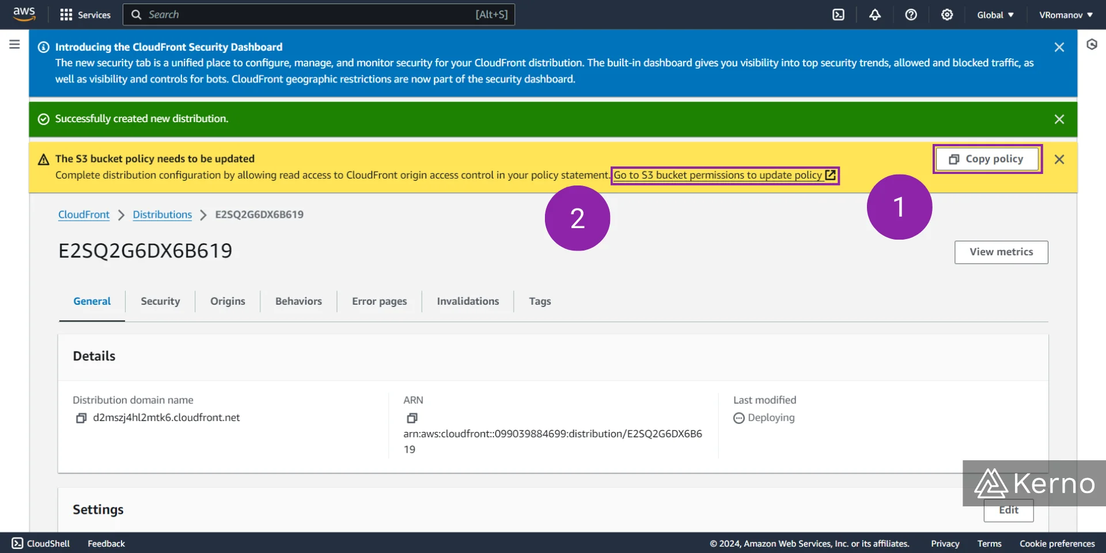This screenshot has height=553, width=1106.
Task: Launch CloudShell from top toolbar icon
Action: coord(839,15)
